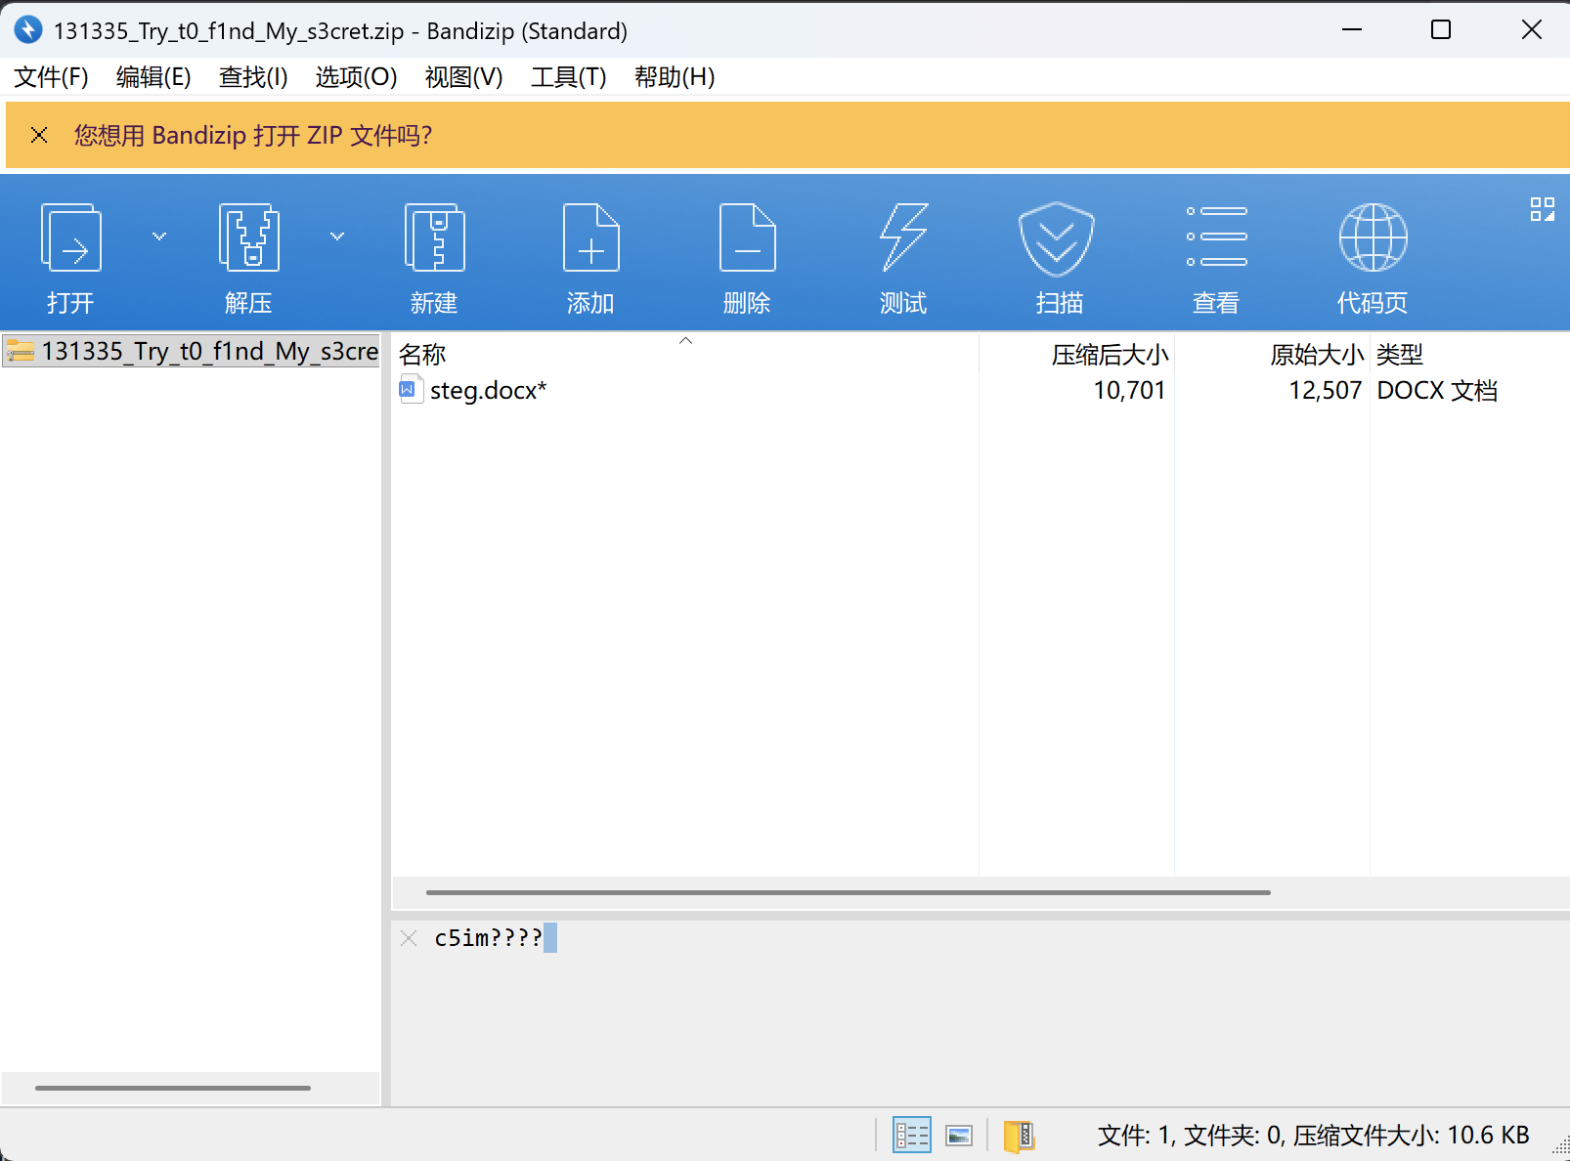This screenshot has height=1161, width=1570.
Task: Click the file list horizontal scrollbar
Action: point(849,892)
